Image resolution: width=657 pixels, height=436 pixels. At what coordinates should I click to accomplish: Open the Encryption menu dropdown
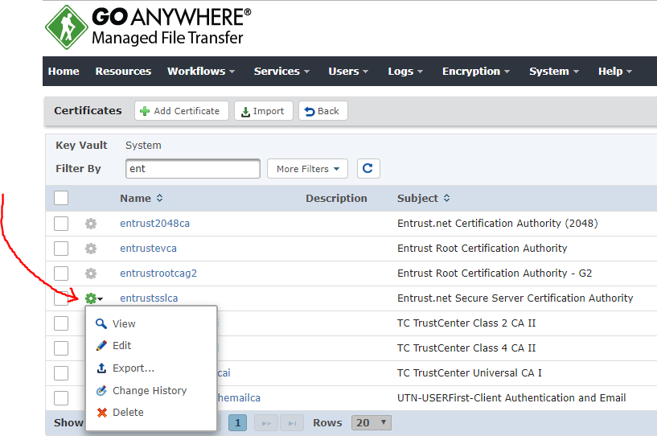coord(476,72)
